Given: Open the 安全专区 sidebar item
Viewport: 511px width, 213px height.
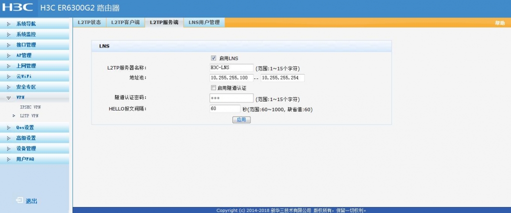Looking at the screenshot, I should click(x=34, y=87).
